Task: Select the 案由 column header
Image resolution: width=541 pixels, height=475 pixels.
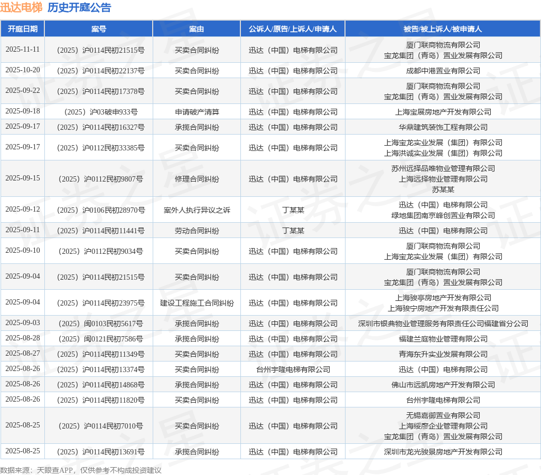Action: click(x=196, y=29)
